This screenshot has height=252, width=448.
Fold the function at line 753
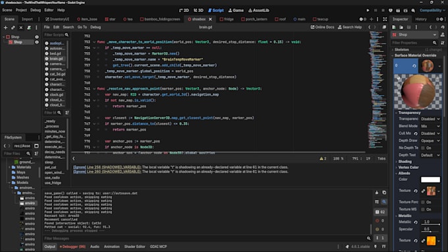pos(94,42)
